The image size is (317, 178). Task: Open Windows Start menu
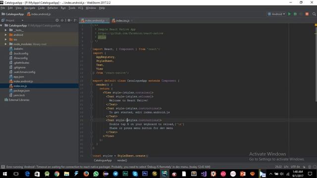click(x=5, y=174)
